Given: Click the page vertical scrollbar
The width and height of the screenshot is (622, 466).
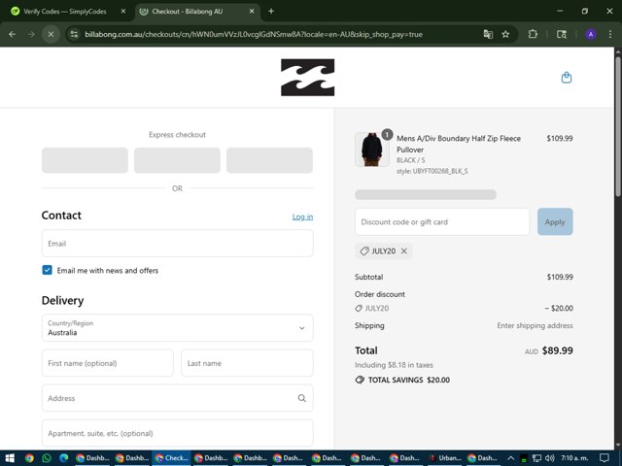Looking at the screenshot, I should (x=618, y=127).
